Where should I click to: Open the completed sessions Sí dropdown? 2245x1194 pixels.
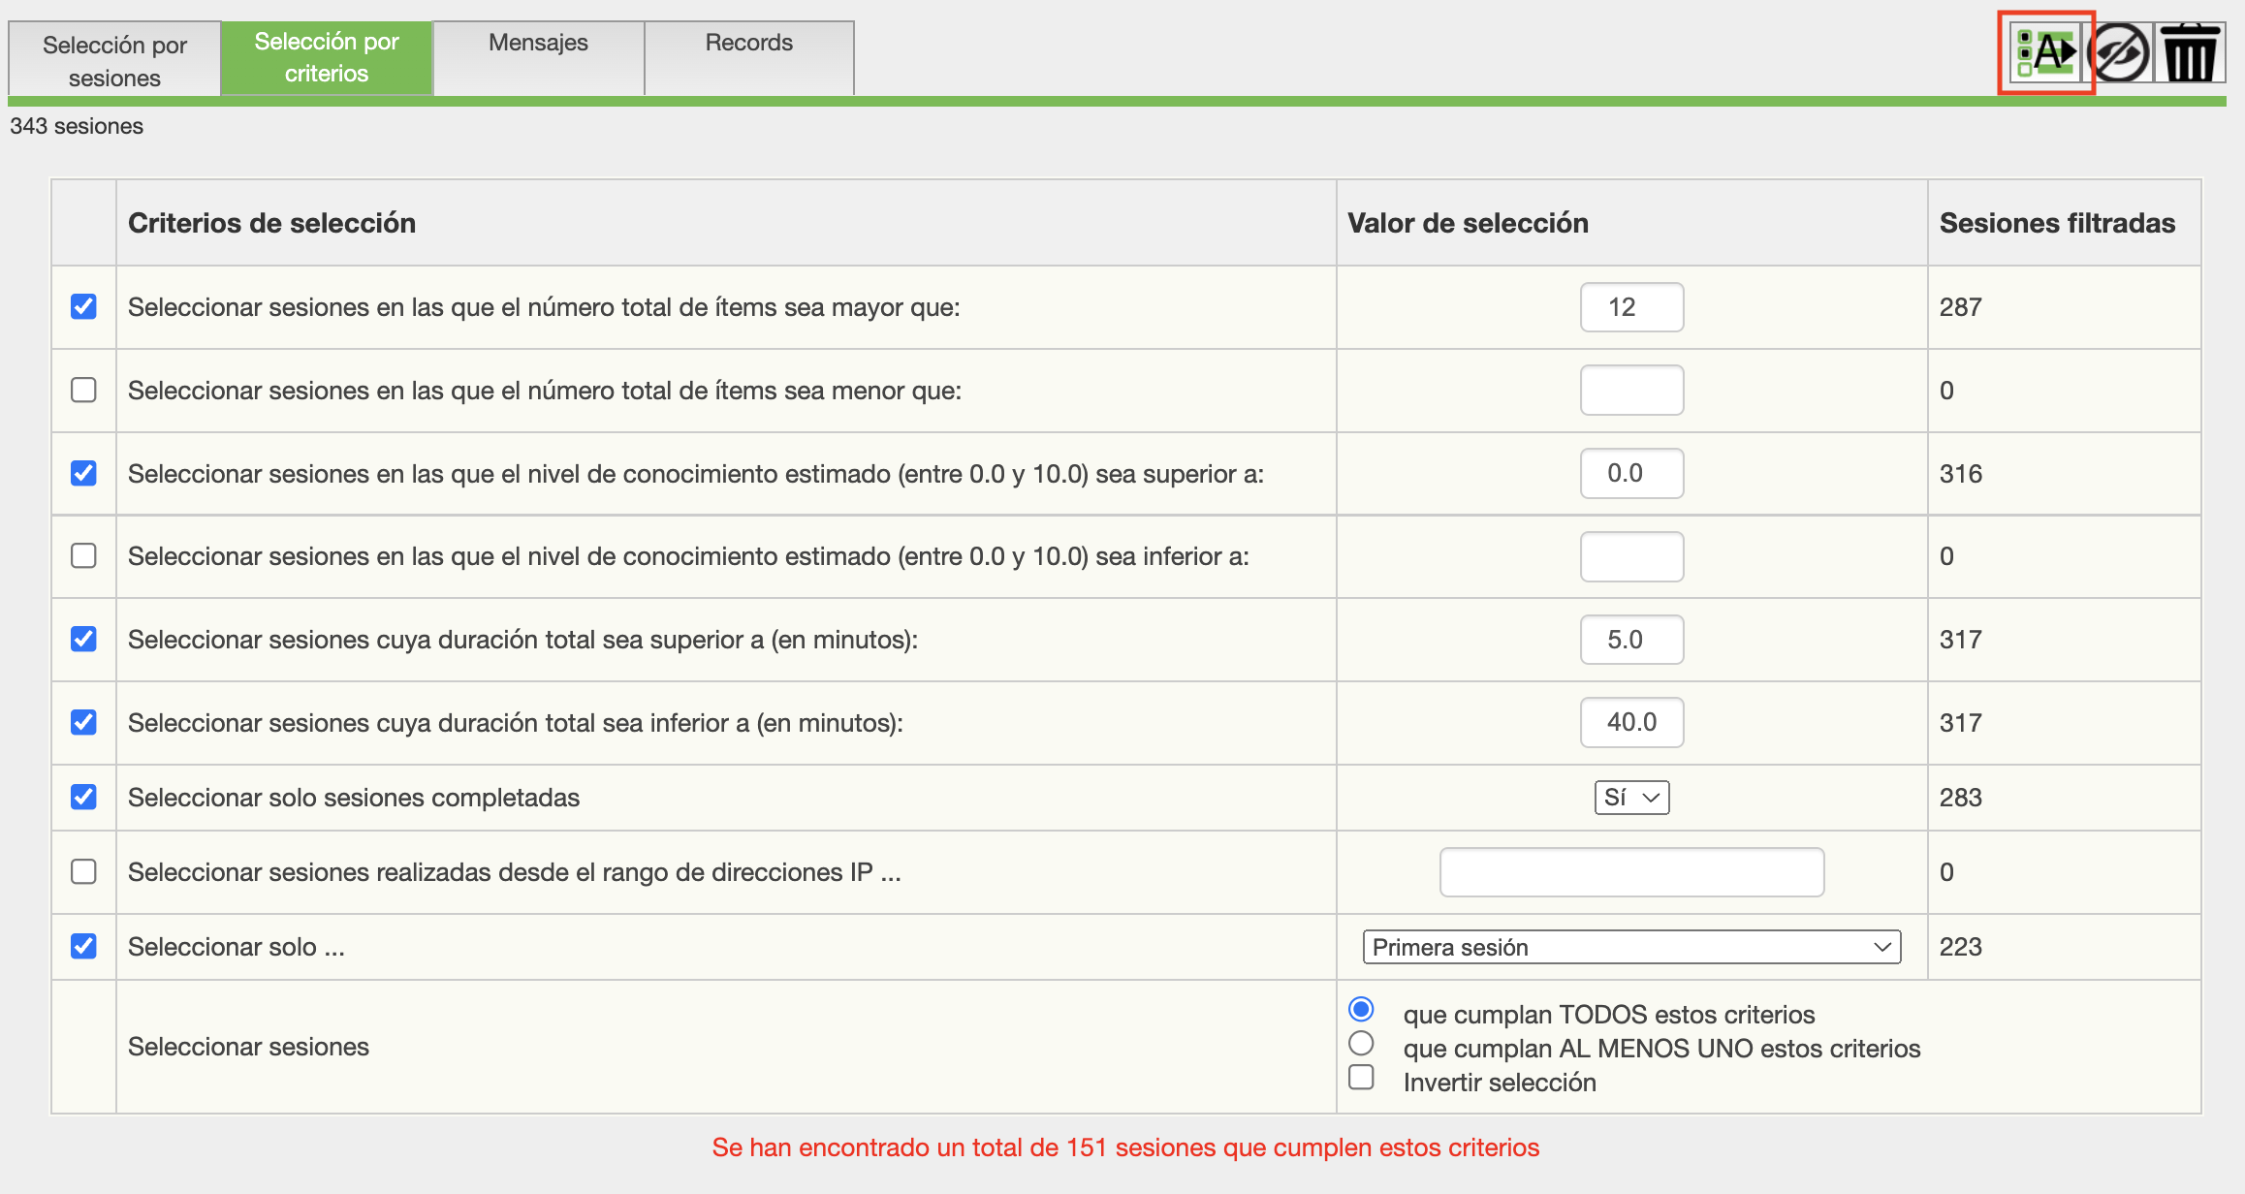pyautogui.click(x=1631, y=798)
